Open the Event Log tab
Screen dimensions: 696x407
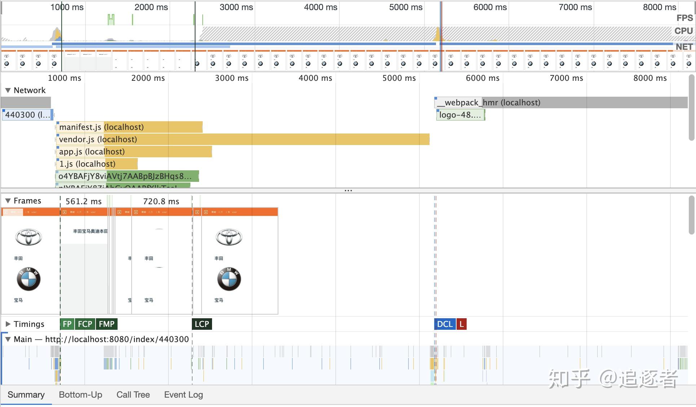pos(183,395)
